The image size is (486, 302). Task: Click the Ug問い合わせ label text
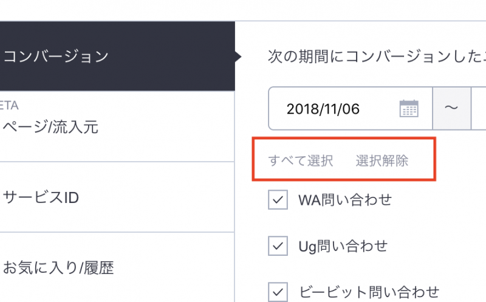pos(343,246)
